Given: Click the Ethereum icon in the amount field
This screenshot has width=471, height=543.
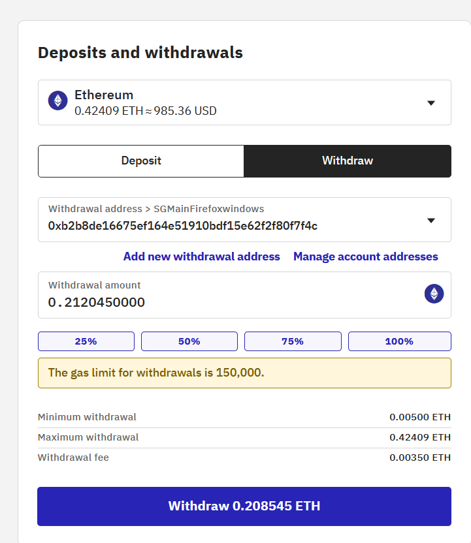Looking at the screenshot, I should point(434,294).
